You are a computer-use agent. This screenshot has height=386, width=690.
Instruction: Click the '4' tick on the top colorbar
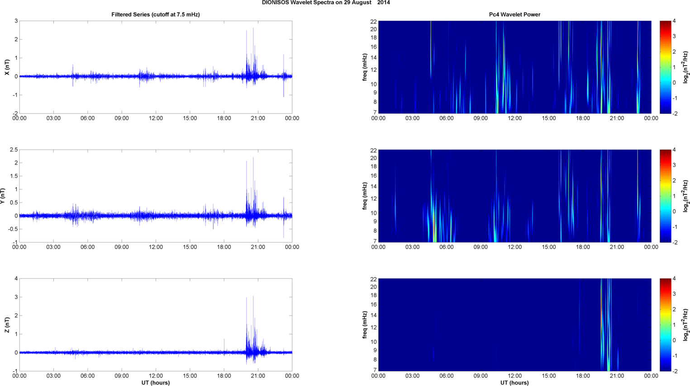coord(674,21)
